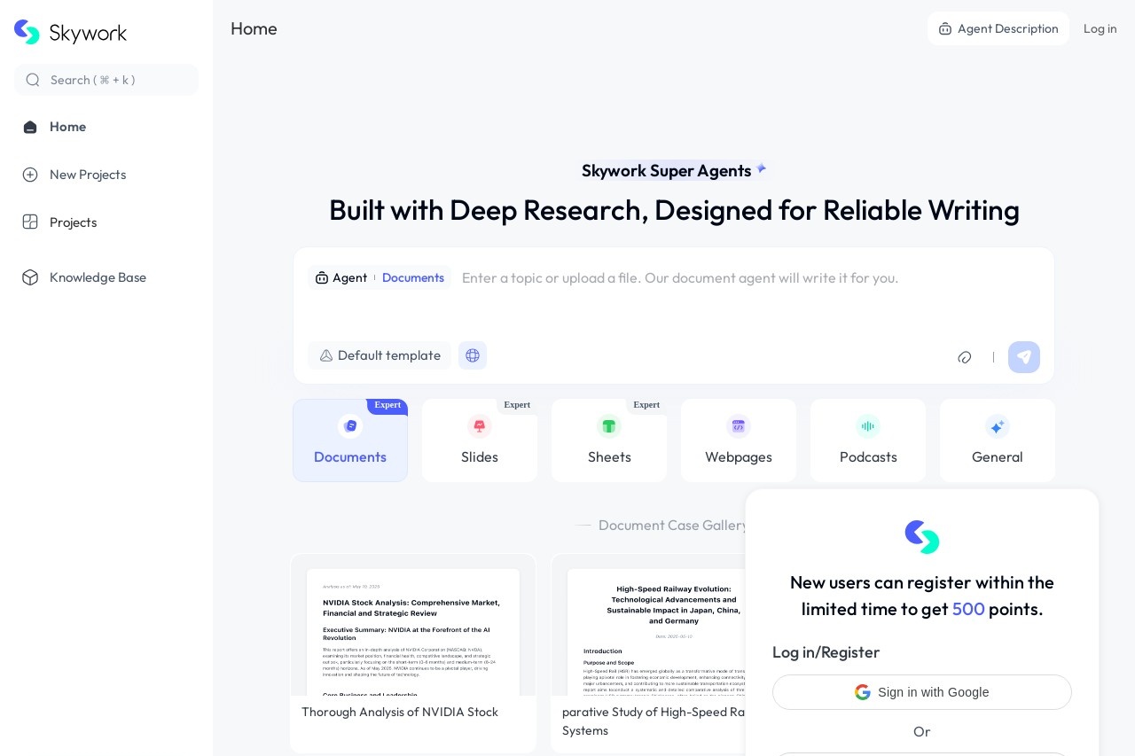This screenshot has height=756, width=1135.
Task: Select the Webpages agent card
Action: (739, 440)
